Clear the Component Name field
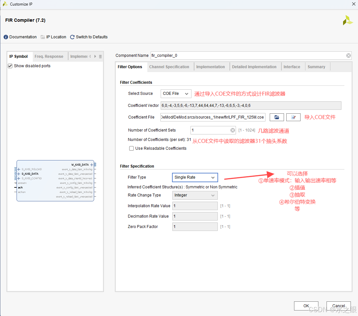Image resolution: width=358 pixels, height=316 pixels. [348, 56]
